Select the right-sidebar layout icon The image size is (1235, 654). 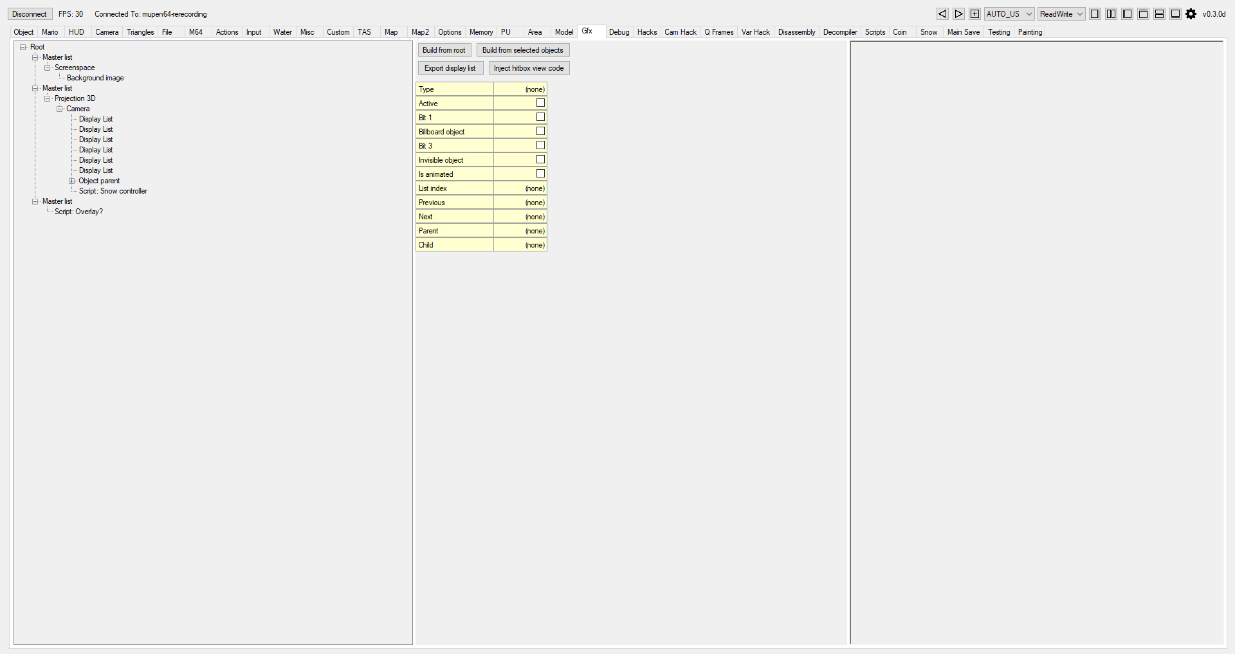click(x=1095, y=14)
